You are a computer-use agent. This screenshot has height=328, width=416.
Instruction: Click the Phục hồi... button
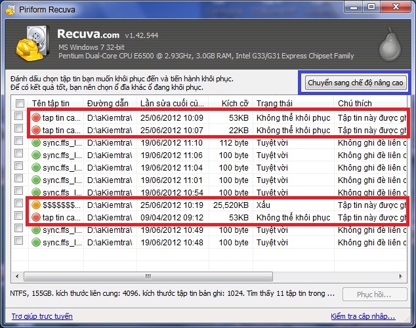pos(375,295)
